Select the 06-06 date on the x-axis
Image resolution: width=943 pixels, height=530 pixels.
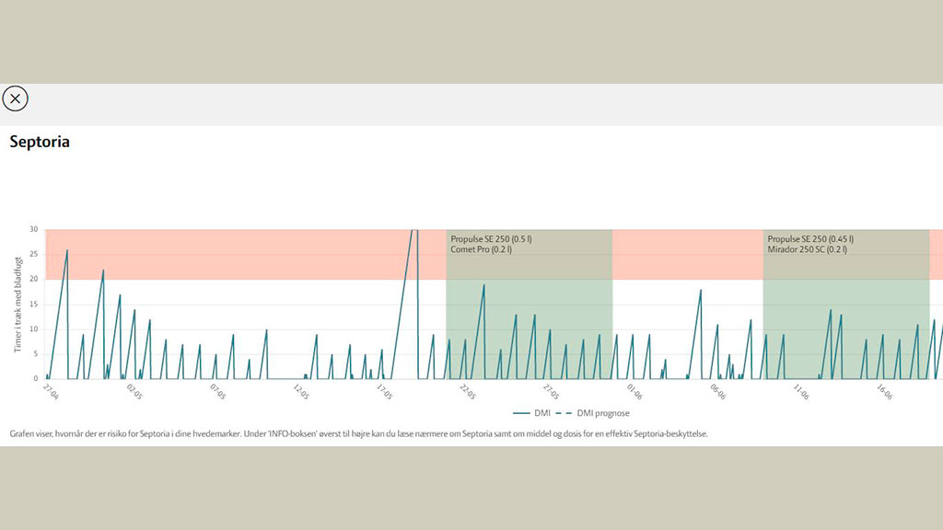pyautogui.click(x=716, y=392)
